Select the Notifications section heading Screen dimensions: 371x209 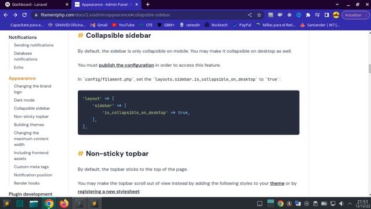point(23,37)
